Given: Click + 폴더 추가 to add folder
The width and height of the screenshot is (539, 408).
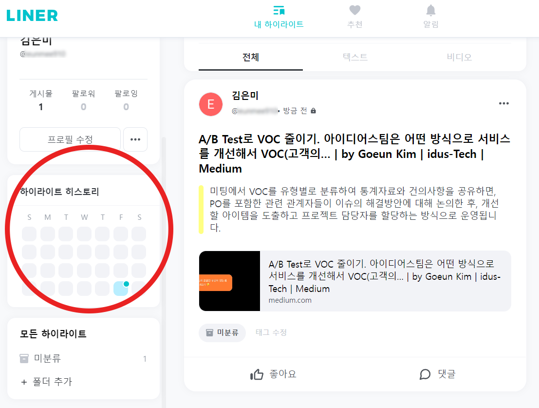Looking at the screenshot, I should click(46, 382).
